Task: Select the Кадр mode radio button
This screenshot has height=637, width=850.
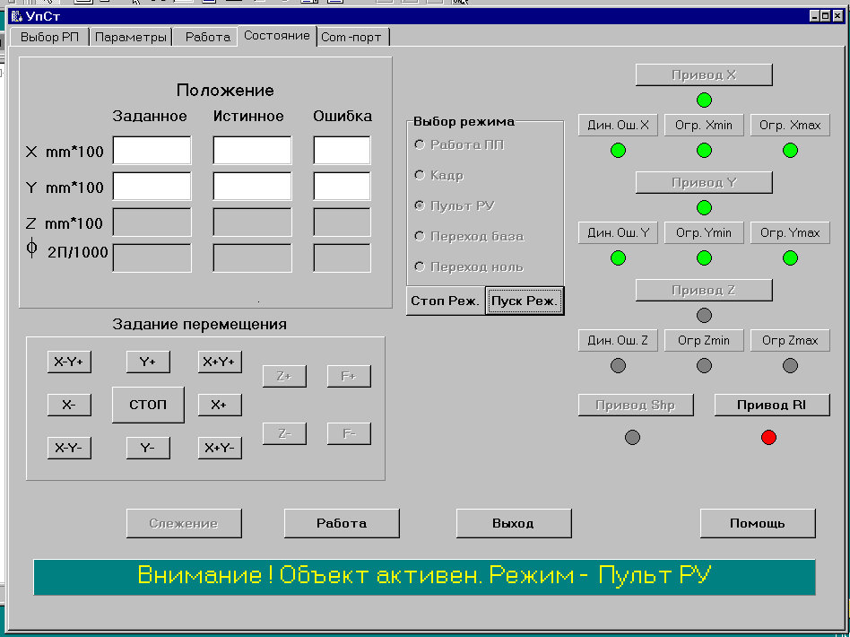Action: [439, 175]
